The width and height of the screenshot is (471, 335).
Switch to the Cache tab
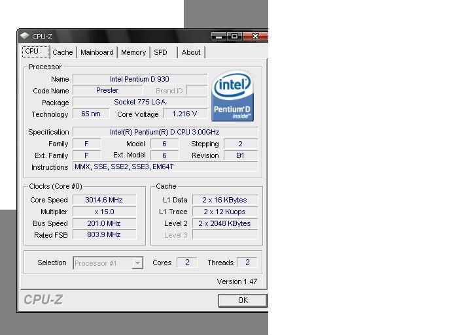[63, 52]
